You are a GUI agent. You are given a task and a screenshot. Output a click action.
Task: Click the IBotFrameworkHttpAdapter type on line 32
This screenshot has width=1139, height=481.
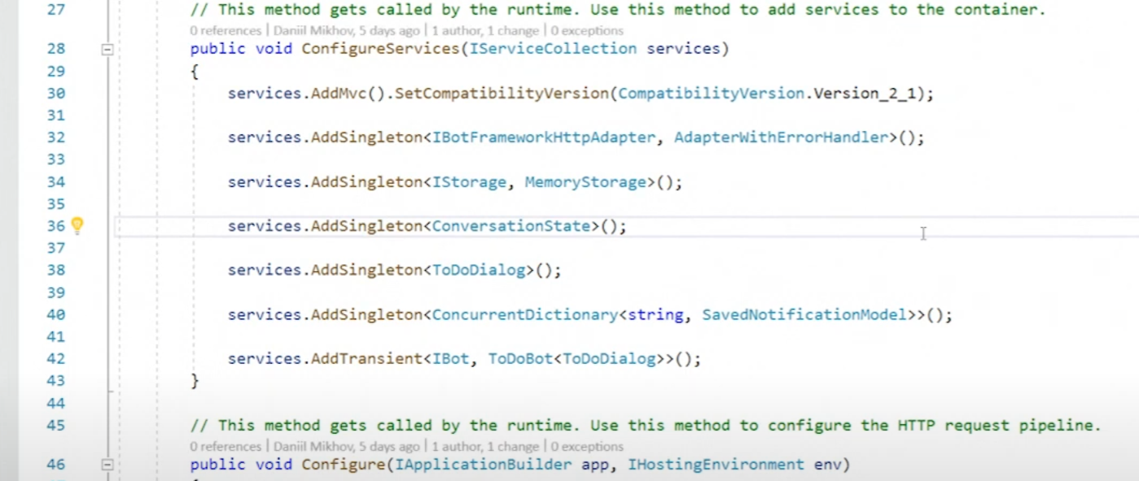[x=543, y=138]
